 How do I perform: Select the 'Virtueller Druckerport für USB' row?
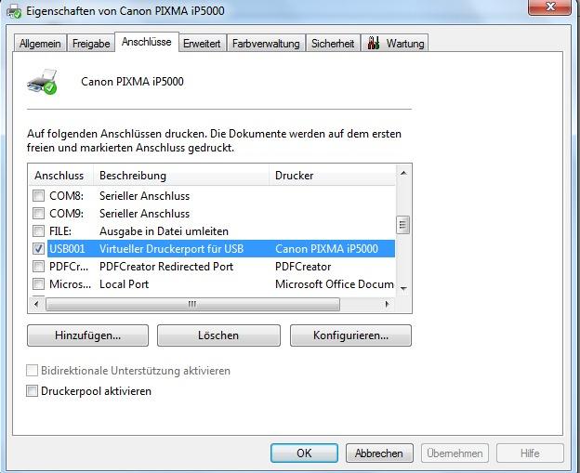[221, 248]
